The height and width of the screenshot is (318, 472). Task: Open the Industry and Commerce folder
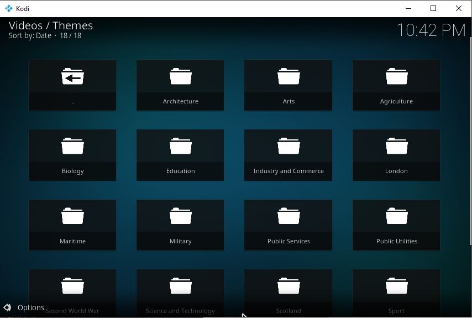click(x=288, y=155)
